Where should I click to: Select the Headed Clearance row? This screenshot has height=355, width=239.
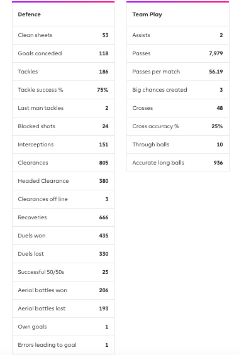coord(64,181)
